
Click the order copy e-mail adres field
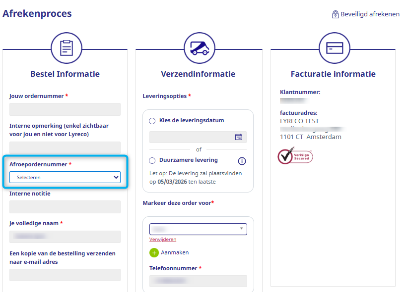coord(65,275)
